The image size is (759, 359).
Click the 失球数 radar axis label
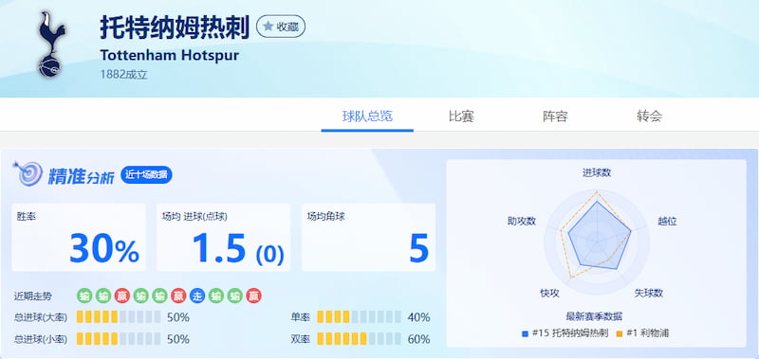click(x=649, y=294)
